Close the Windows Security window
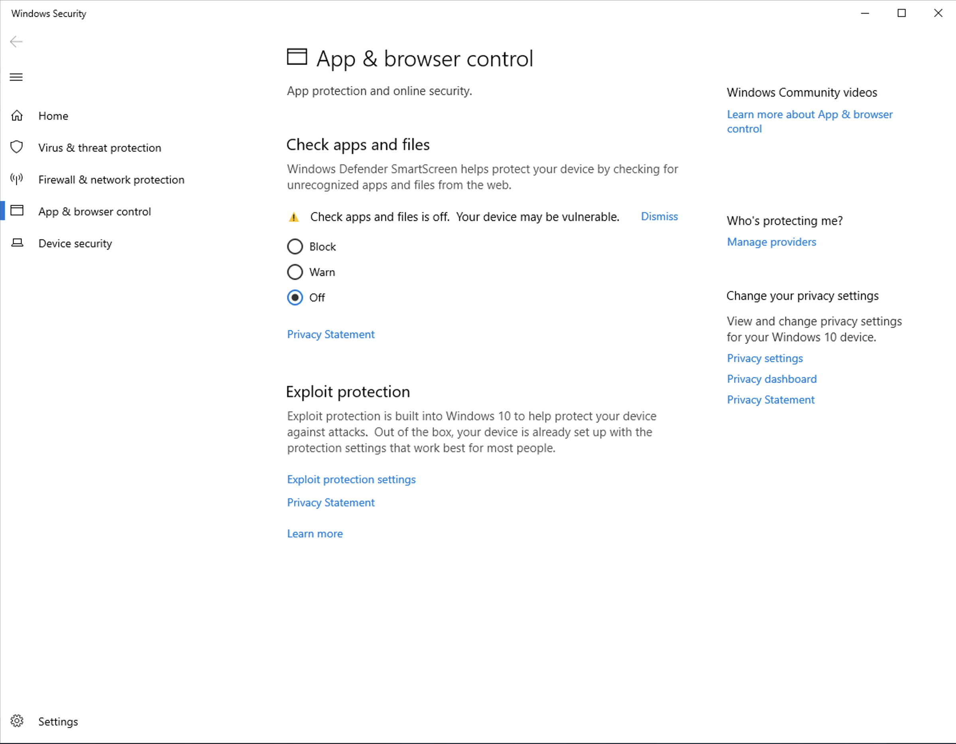956x744 pixels. pyautogui.click(x=938, y=13)
